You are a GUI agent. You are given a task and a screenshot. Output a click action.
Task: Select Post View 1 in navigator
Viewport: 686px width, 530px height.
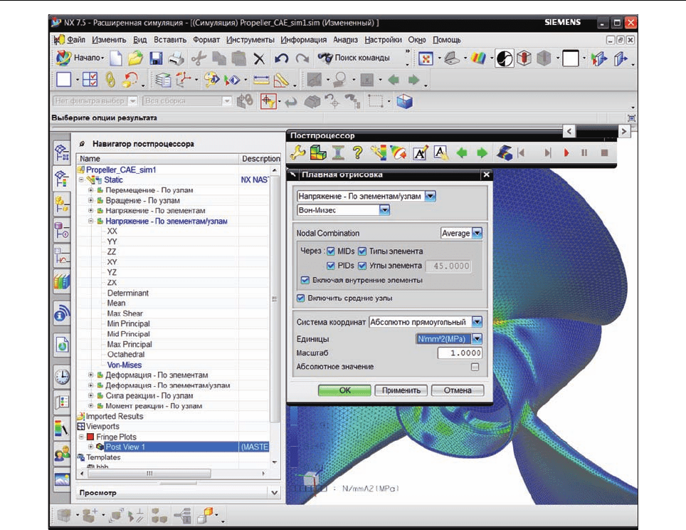pos(125,447)
